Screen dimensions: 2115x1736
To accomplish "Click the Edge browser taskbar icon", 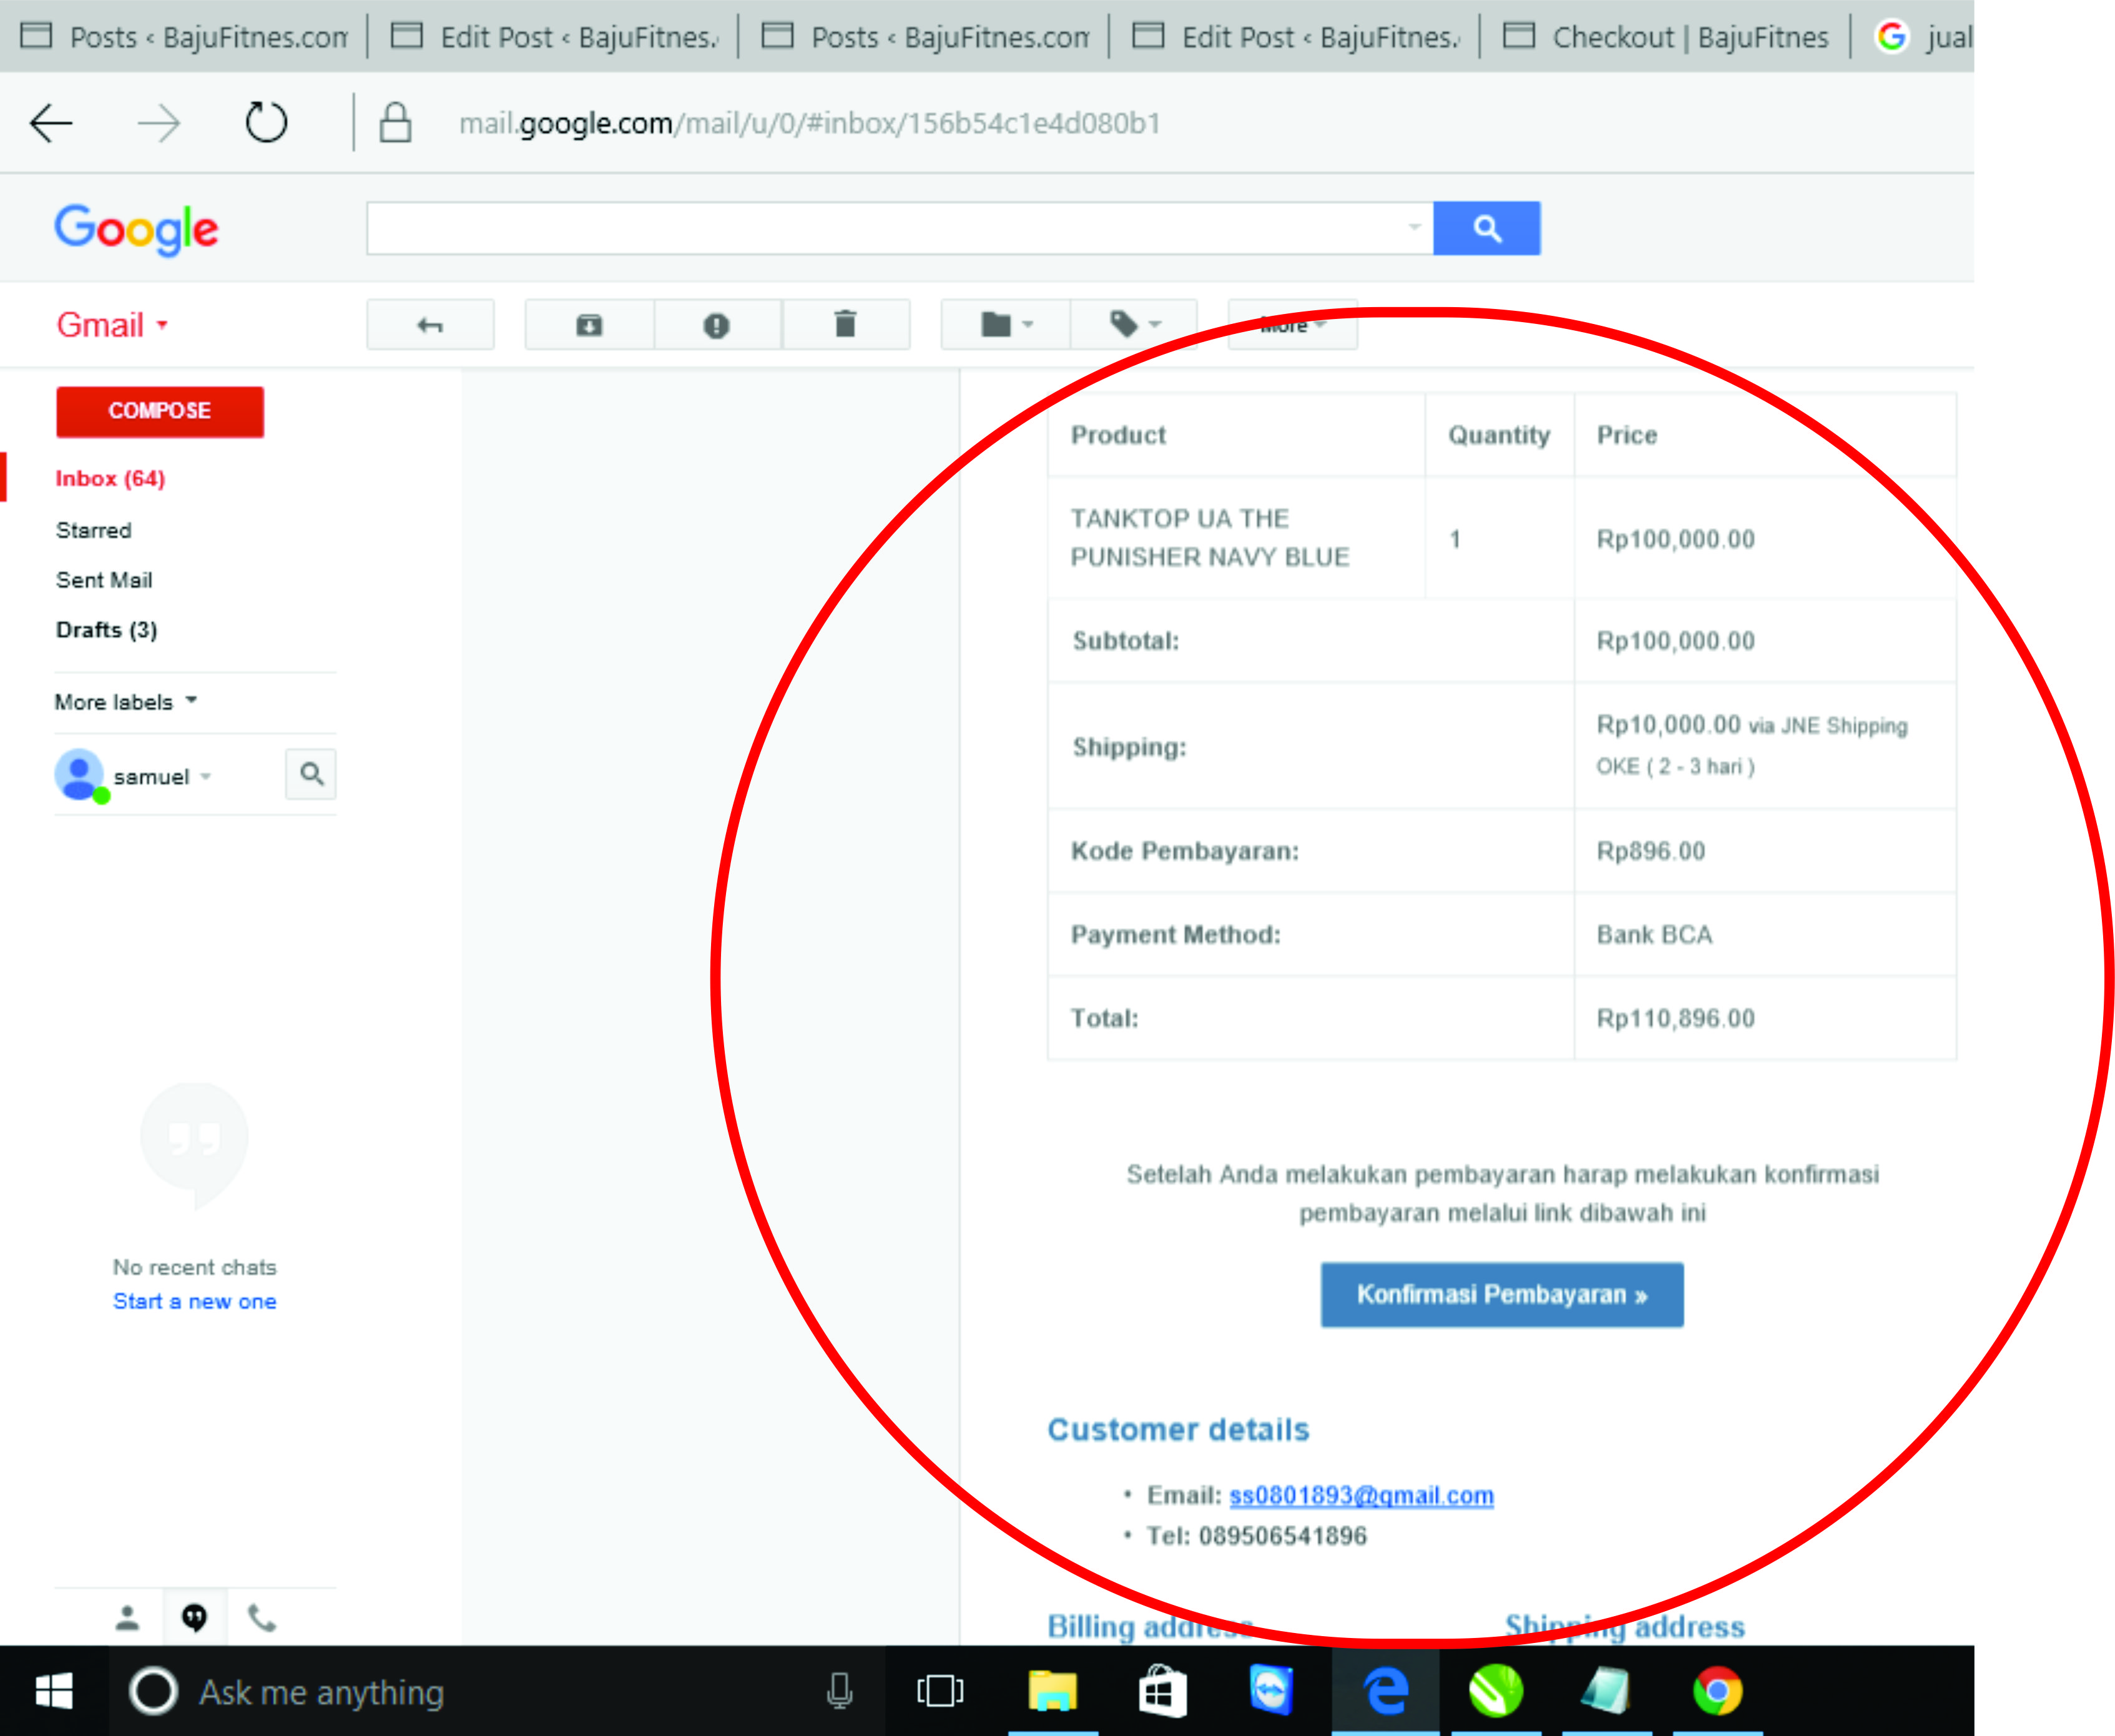I will (1385, 1692).
